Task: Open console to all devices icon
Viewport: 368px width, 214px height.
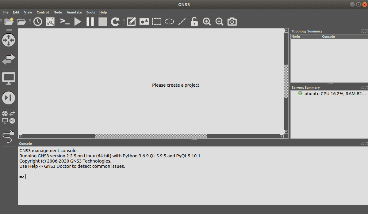Action: tap(65, 21)
